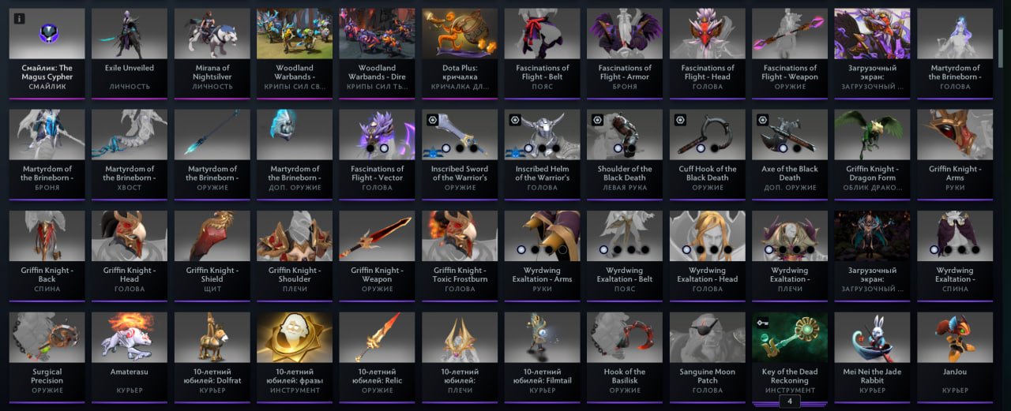Select Fascinations of Flight - Belt item
This screenshot has height=411, width=1011.
[542, 53]
